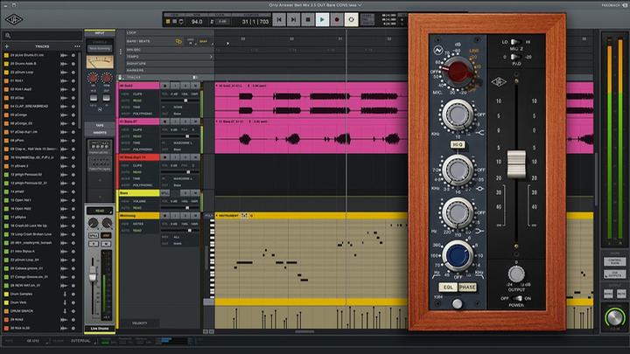
Task: Return transport to start
Action: point(279,19)
